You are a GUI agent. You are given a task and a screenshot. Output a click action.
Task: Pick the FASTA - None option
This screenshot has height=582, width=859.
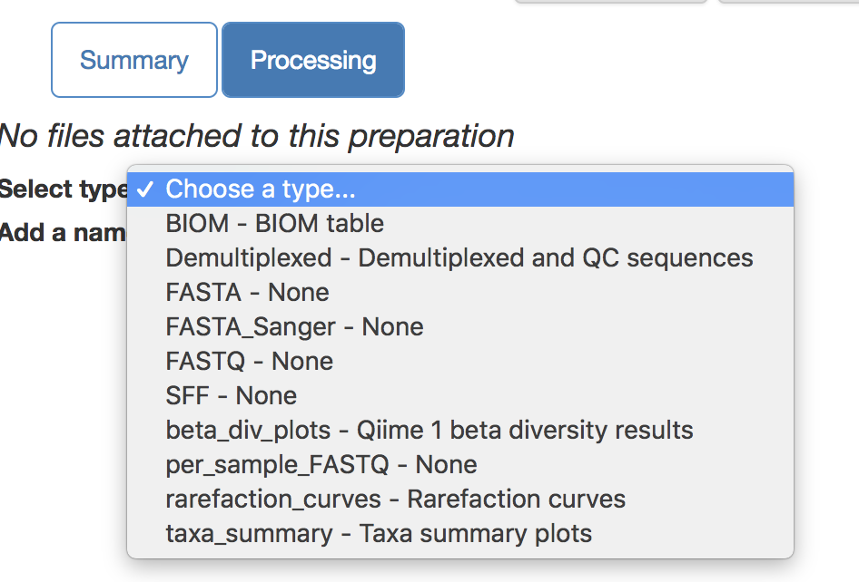[x=247, y=293]
